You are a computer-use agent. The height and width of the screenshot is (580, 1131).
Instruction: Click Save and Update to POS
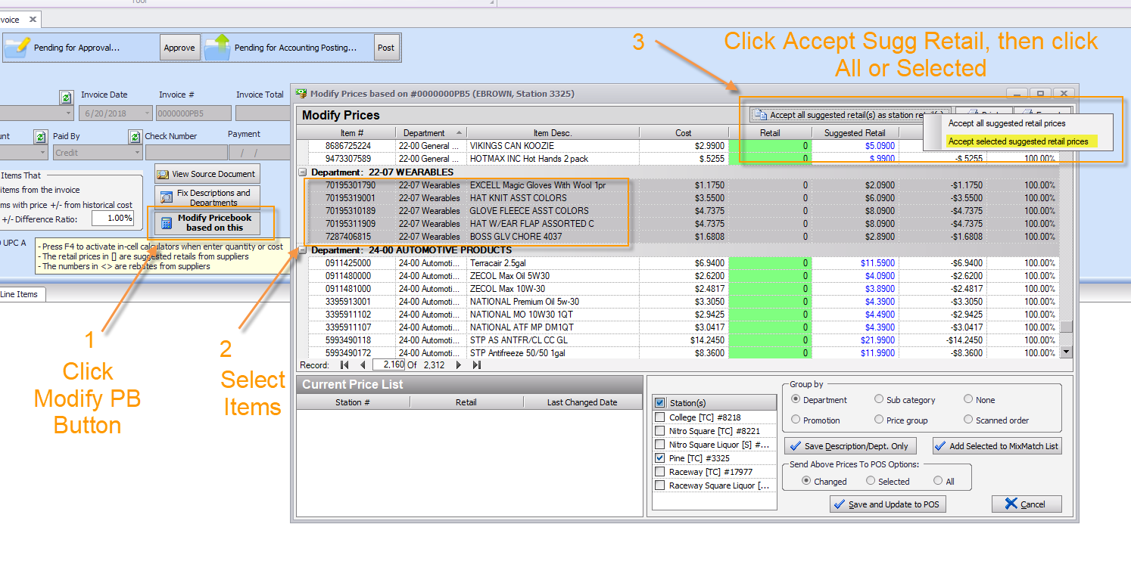(x=888, y=504)
